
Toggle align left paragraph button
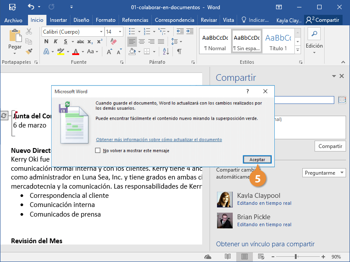[132, 41]
